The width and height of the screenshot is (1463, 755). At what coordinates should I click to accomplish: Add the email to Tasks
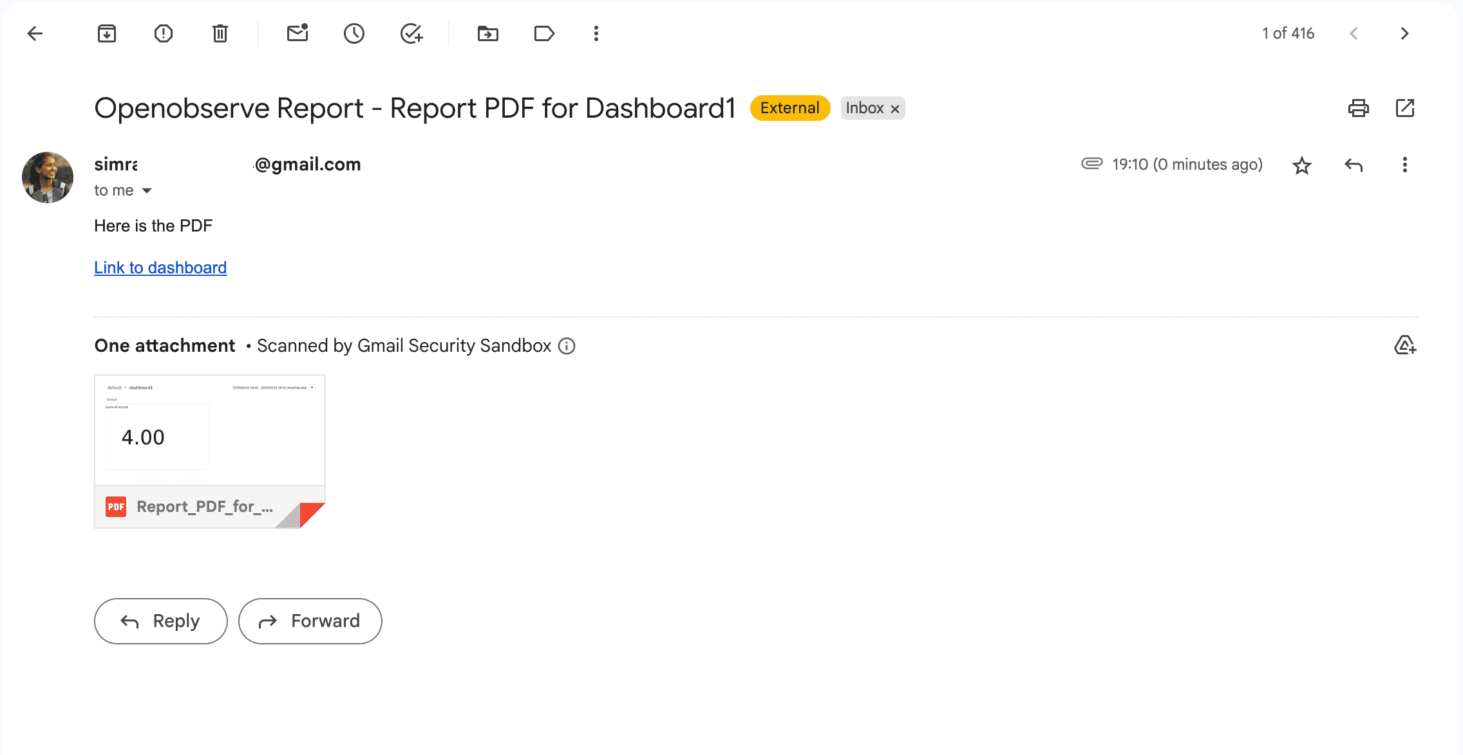411,33
